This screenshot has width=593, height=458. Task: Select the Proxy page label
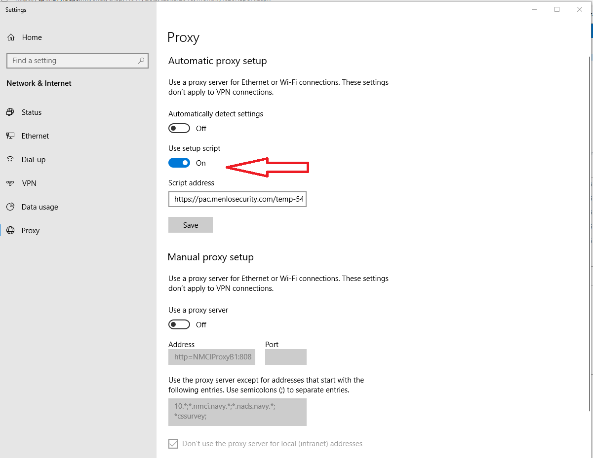point(31,231)
